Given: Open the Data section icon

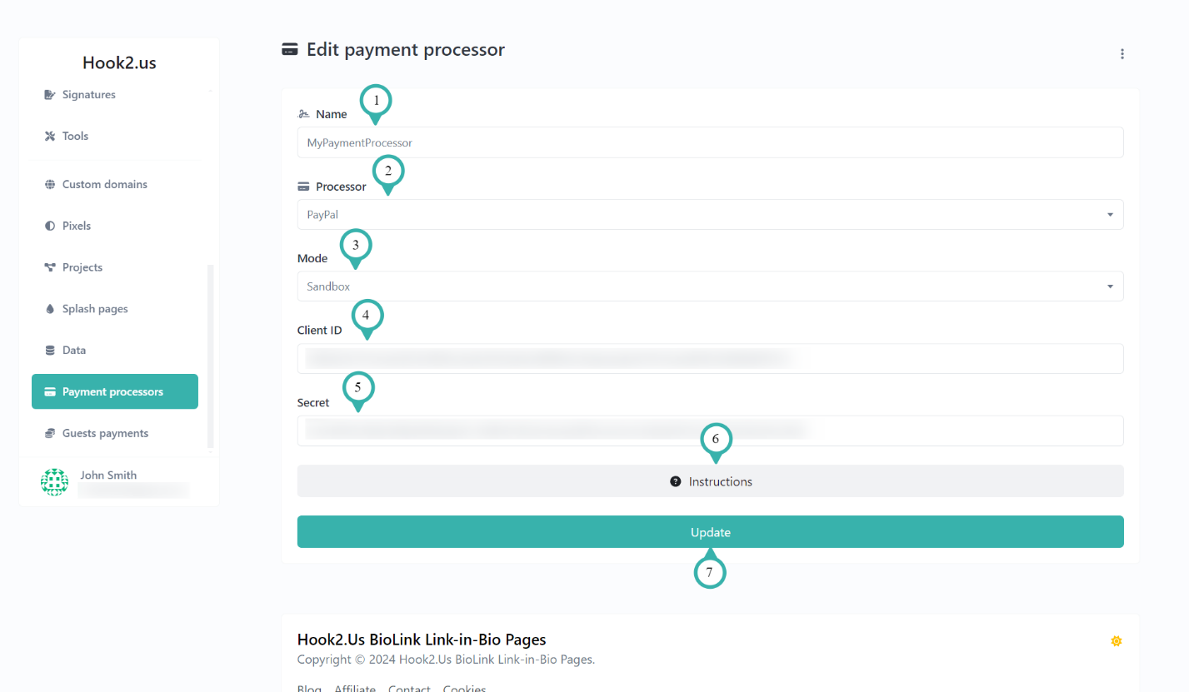Looking at the screenshot, I should 48,350.
